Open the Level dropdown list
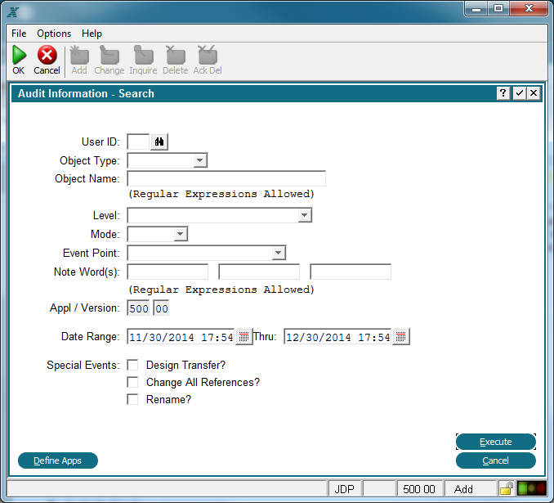554x503 pixels. pos(305,215)
